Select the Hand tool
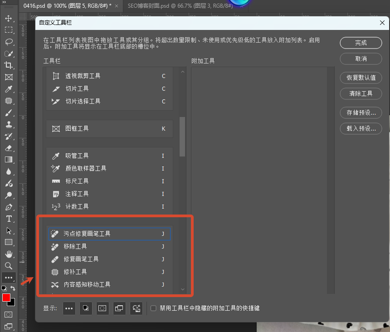 coord(8,254)
